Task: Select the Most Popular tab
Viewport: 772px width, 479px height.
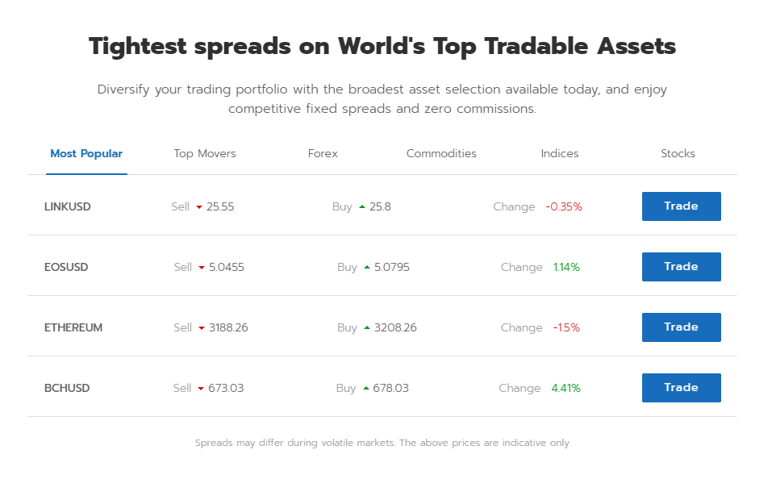Action: pyautogui.click(x=86, y=153)
